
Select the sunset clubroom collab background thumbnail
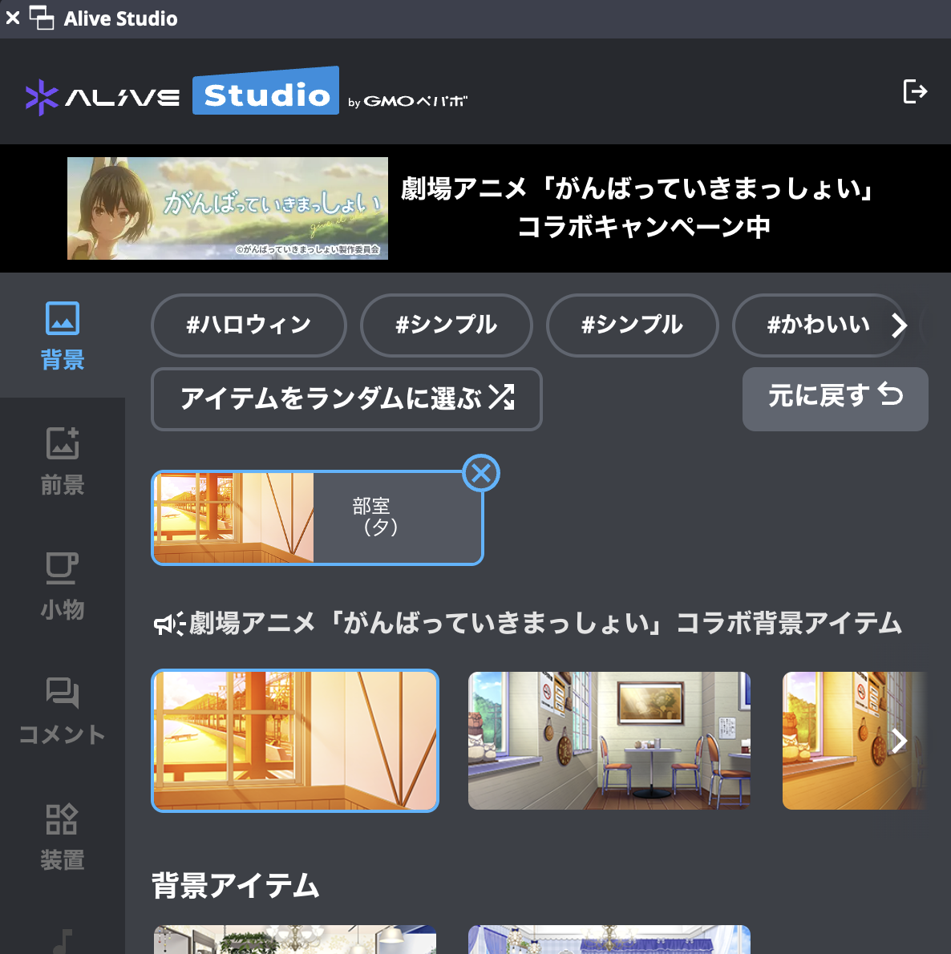295,741
